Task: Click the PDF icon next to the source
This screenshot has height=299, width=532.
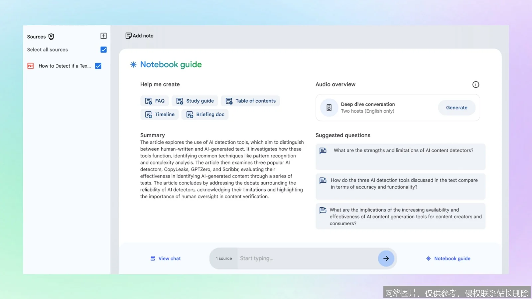Action: [x=30, y=66]
